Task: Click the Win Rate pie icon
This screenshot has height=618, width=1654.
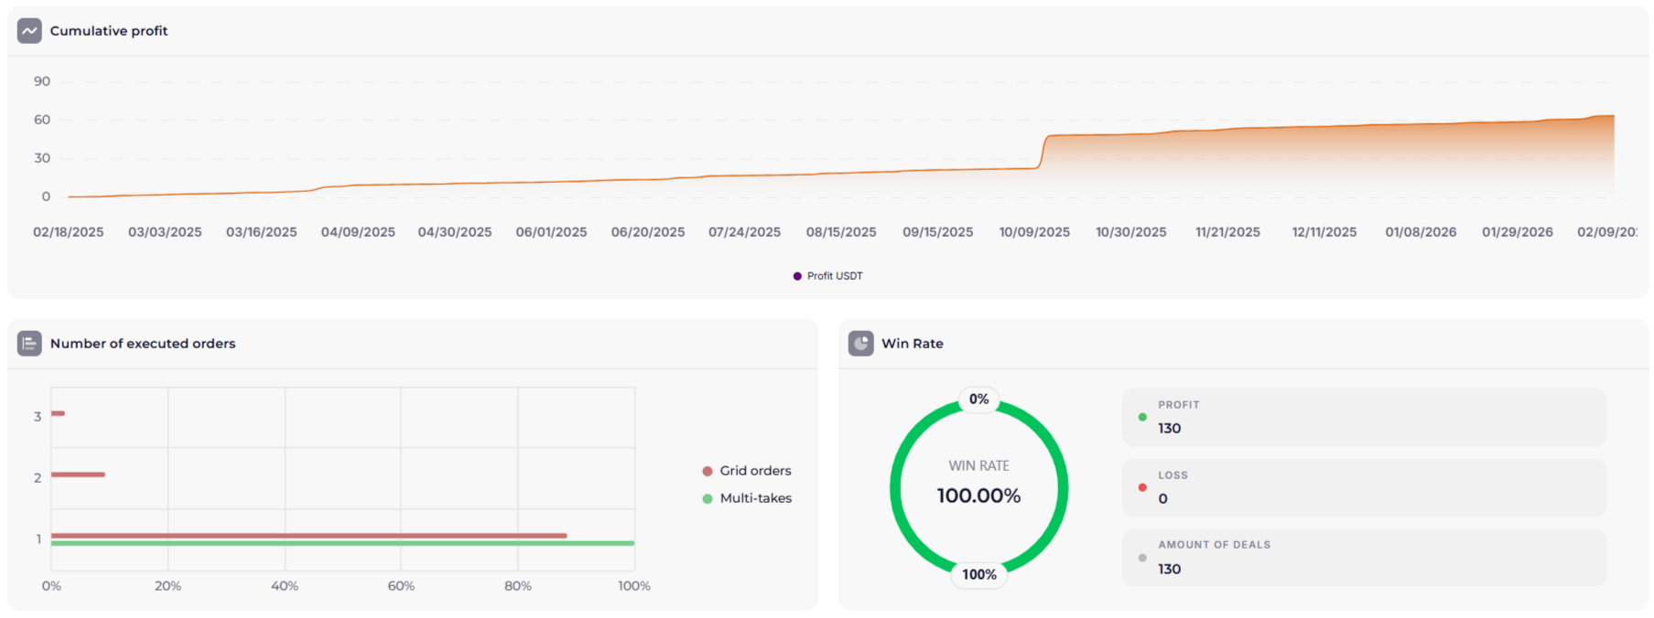Action: click(860, 344)
